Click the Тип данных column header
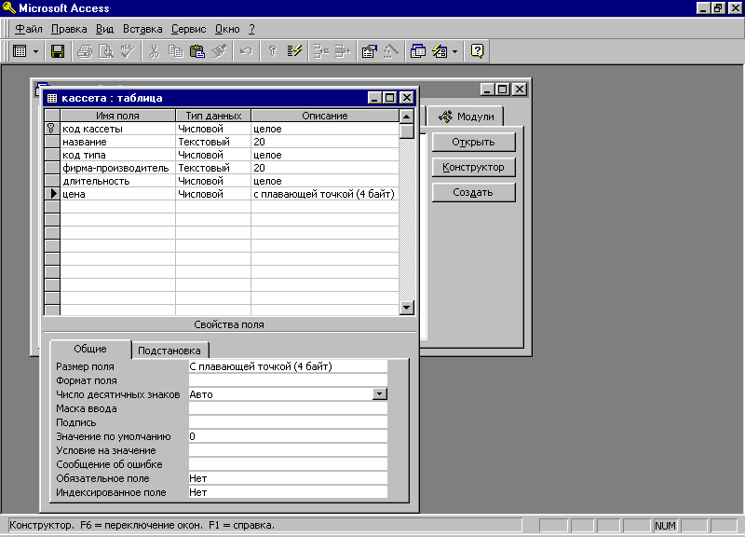The image size is (745, 537). point(213,116)
